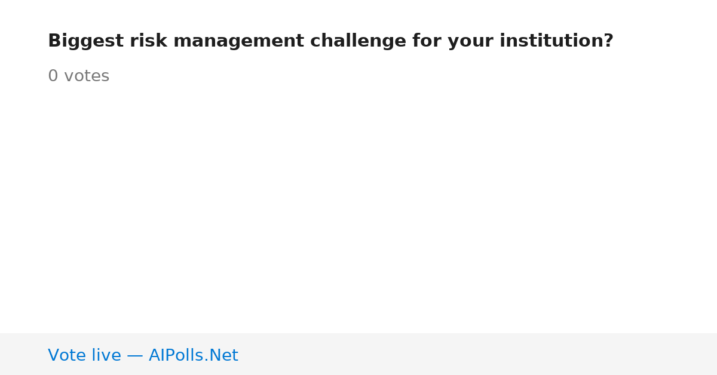Screen dimensions: 717x375
Task: Click the gray footer bar background
Action: (x=478, y=354)
